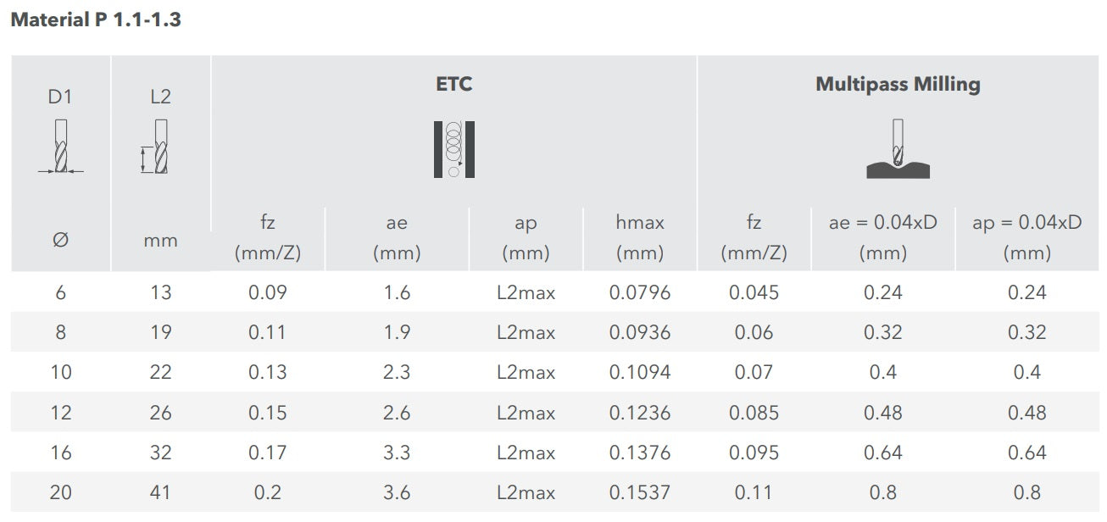The image size is (1107, 522).
Task: Click the multipass fz value 0.085
Action: pyautogui.click(x=754, y=413)
